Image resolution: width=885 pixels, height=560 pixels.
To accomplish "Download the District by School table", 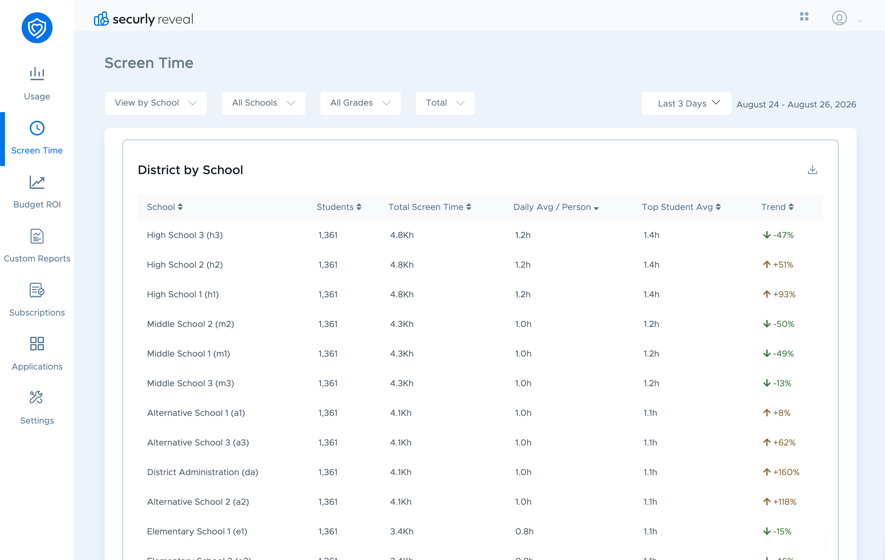I will (812, 169).
